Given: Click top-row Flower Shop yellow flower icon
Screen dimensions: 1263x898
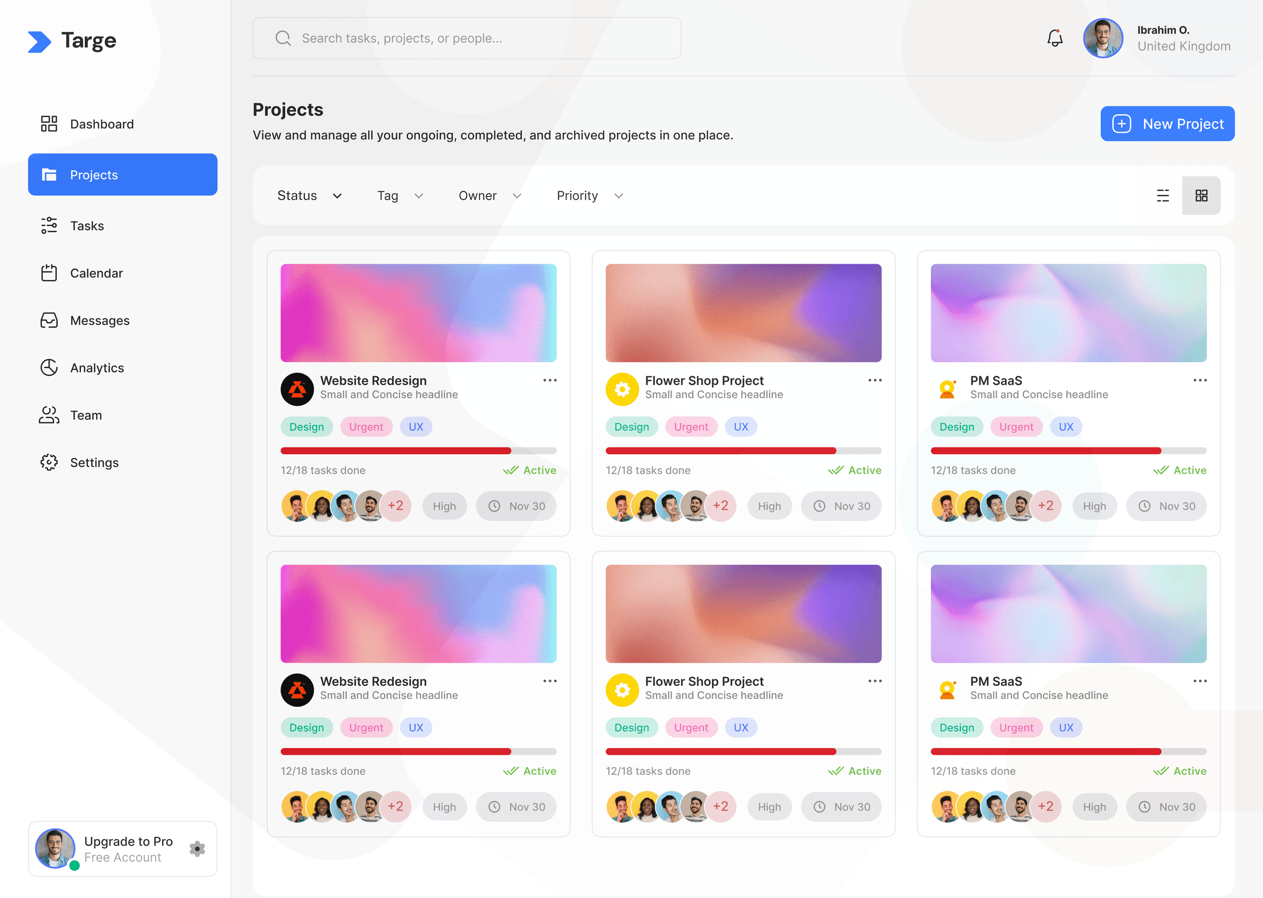Looking at the screenshot, I should (x=623, y=388).
